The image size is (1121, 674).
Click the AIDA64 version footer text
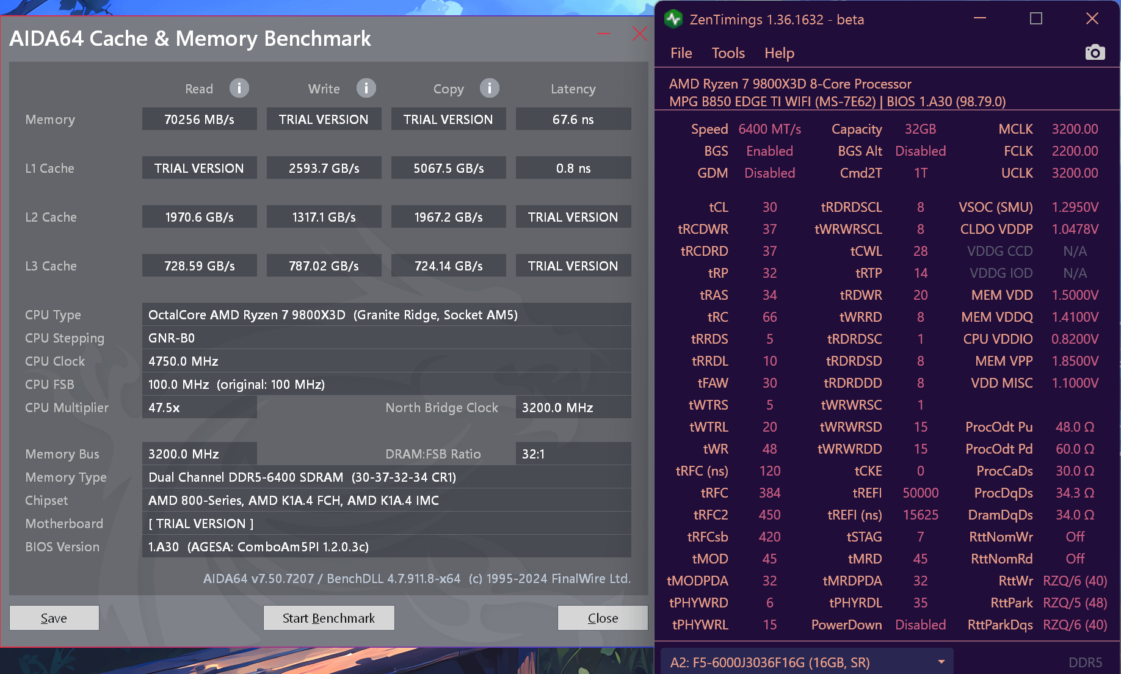pos(417,578)
